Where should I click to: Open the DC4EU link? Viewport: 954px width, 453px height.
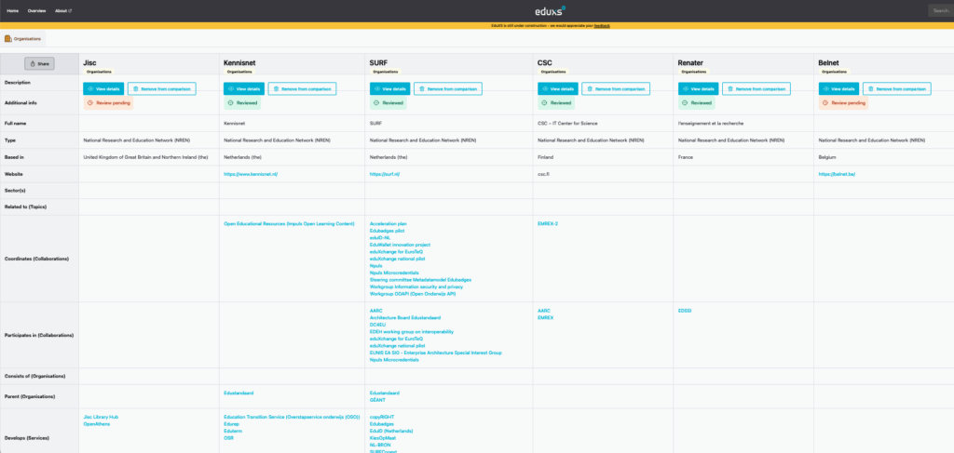[377, 325]
